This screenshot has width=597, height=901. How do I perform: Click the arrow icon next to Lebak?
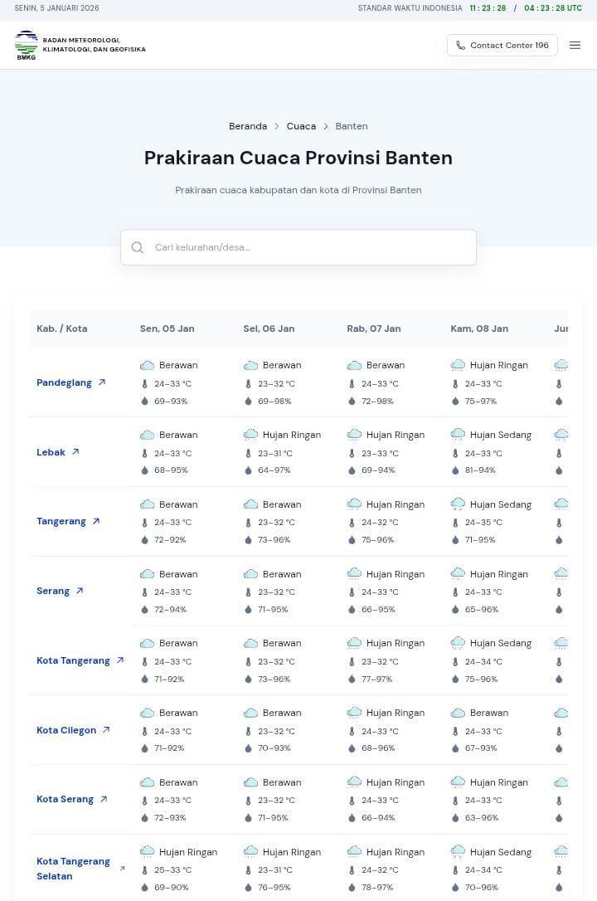75,452
